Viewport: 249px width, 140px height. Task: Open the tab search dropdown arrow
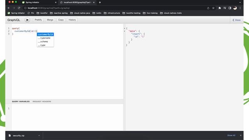click(x=240, y=2)
